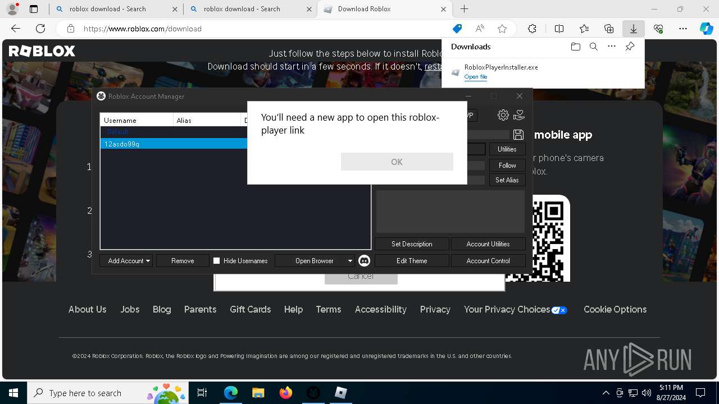This screenshot has width=719, height=404.
Task: Click the search icon in Downloads panel
Action: tap(594, 47)
